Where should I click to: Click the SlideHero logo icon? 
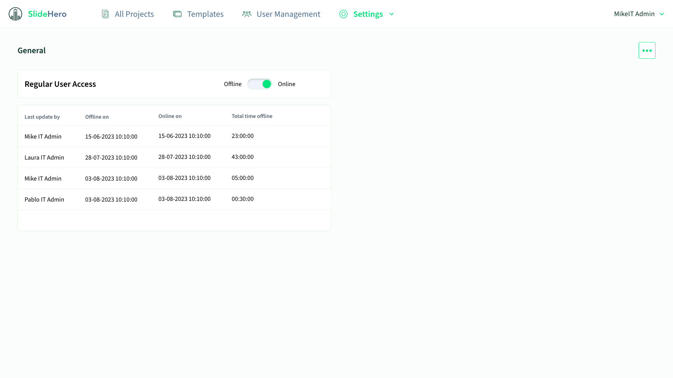(x=15, y=14)
